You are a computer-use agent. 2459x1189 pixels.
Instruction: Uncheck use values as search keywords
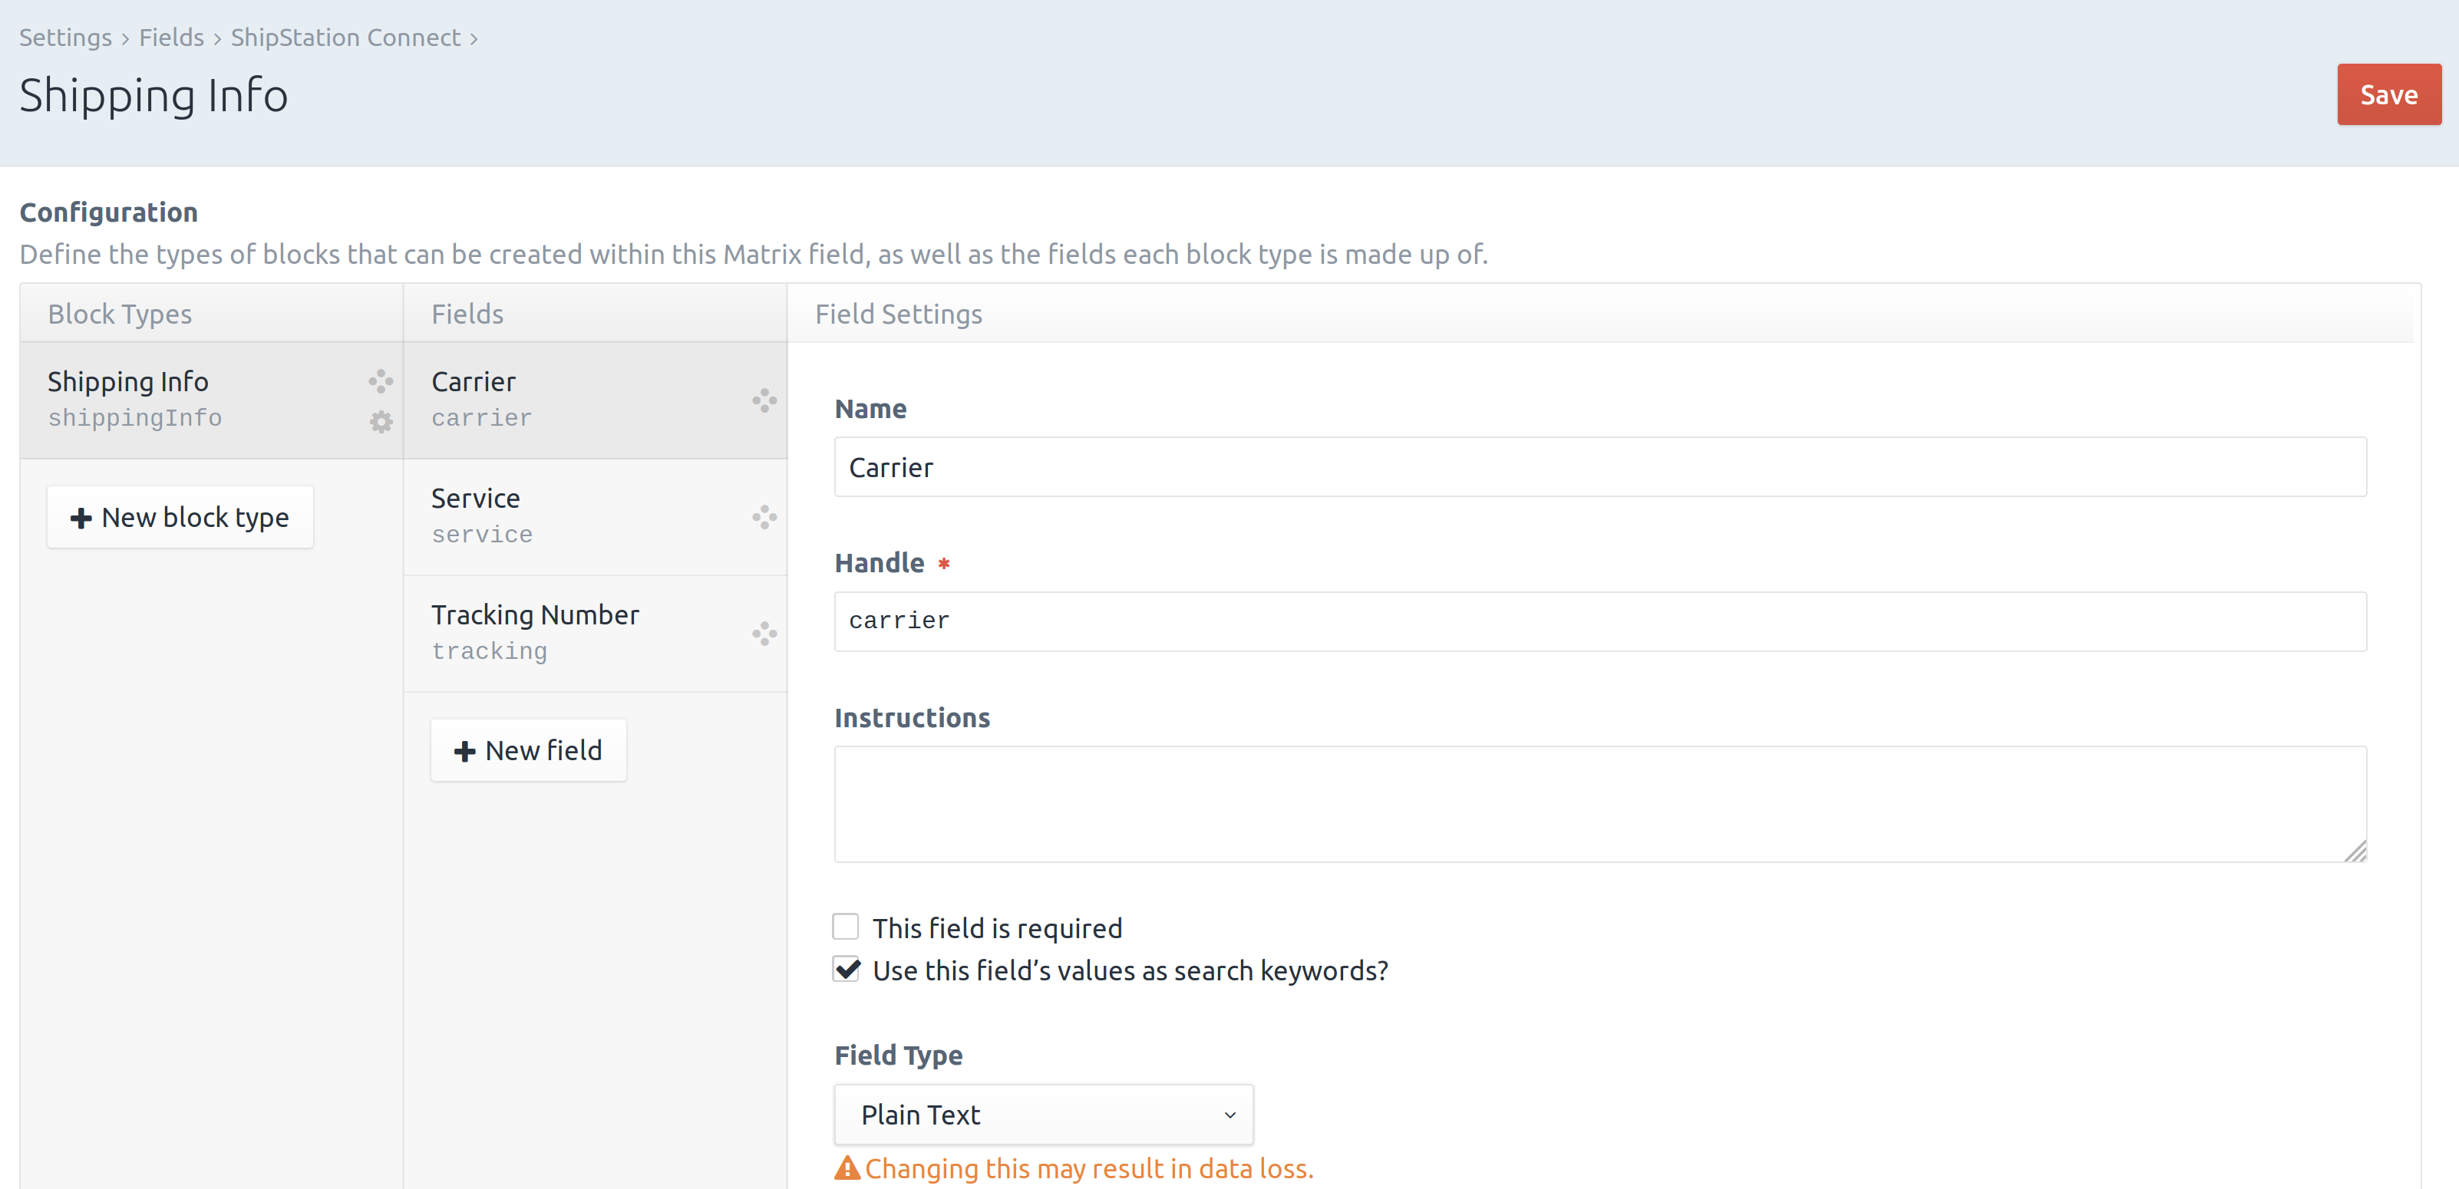tap(846, 970)
